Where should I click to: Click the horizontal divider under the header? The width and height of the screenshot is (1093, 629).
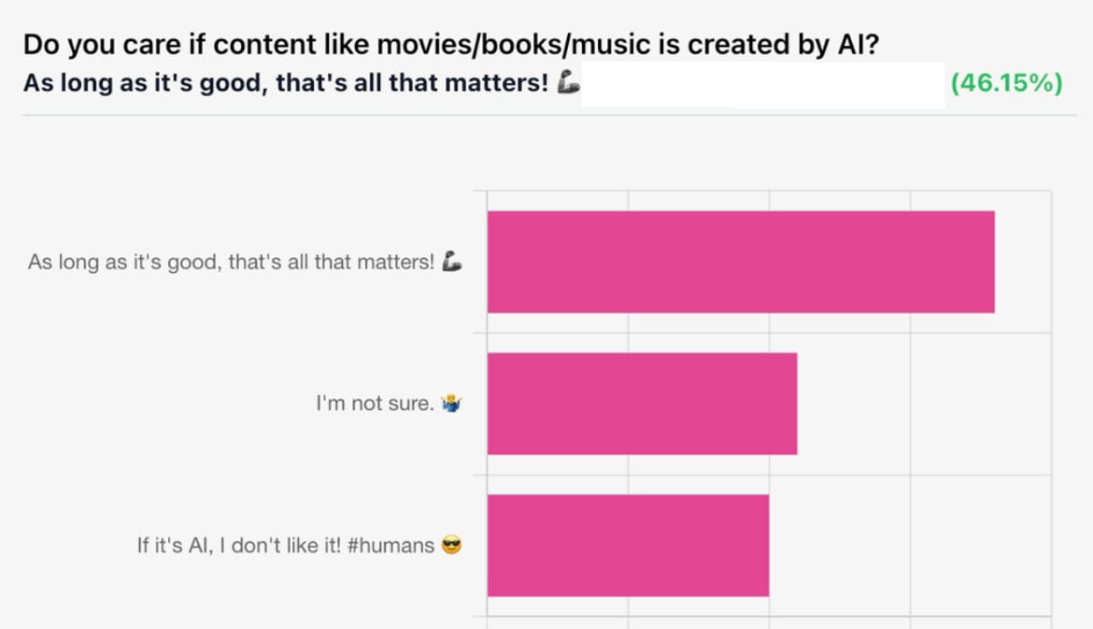(550, 116)
